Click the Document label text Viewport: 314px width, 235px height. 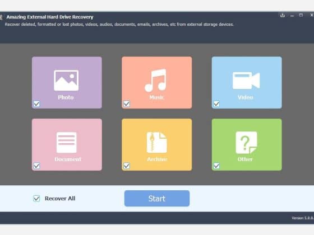(x=68, y=159)
